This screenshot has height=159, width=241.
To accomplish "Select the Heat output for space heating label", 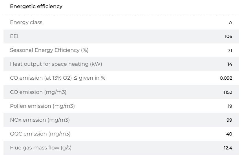I will [x=56, y=64].
